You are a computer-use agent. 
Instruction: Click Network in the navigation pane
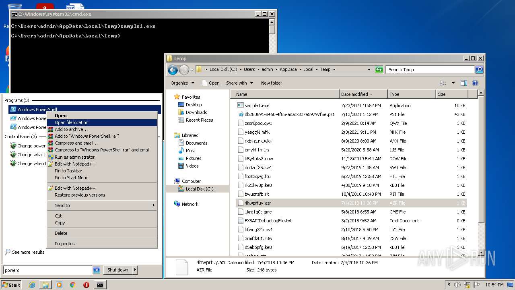coord(190,204)
